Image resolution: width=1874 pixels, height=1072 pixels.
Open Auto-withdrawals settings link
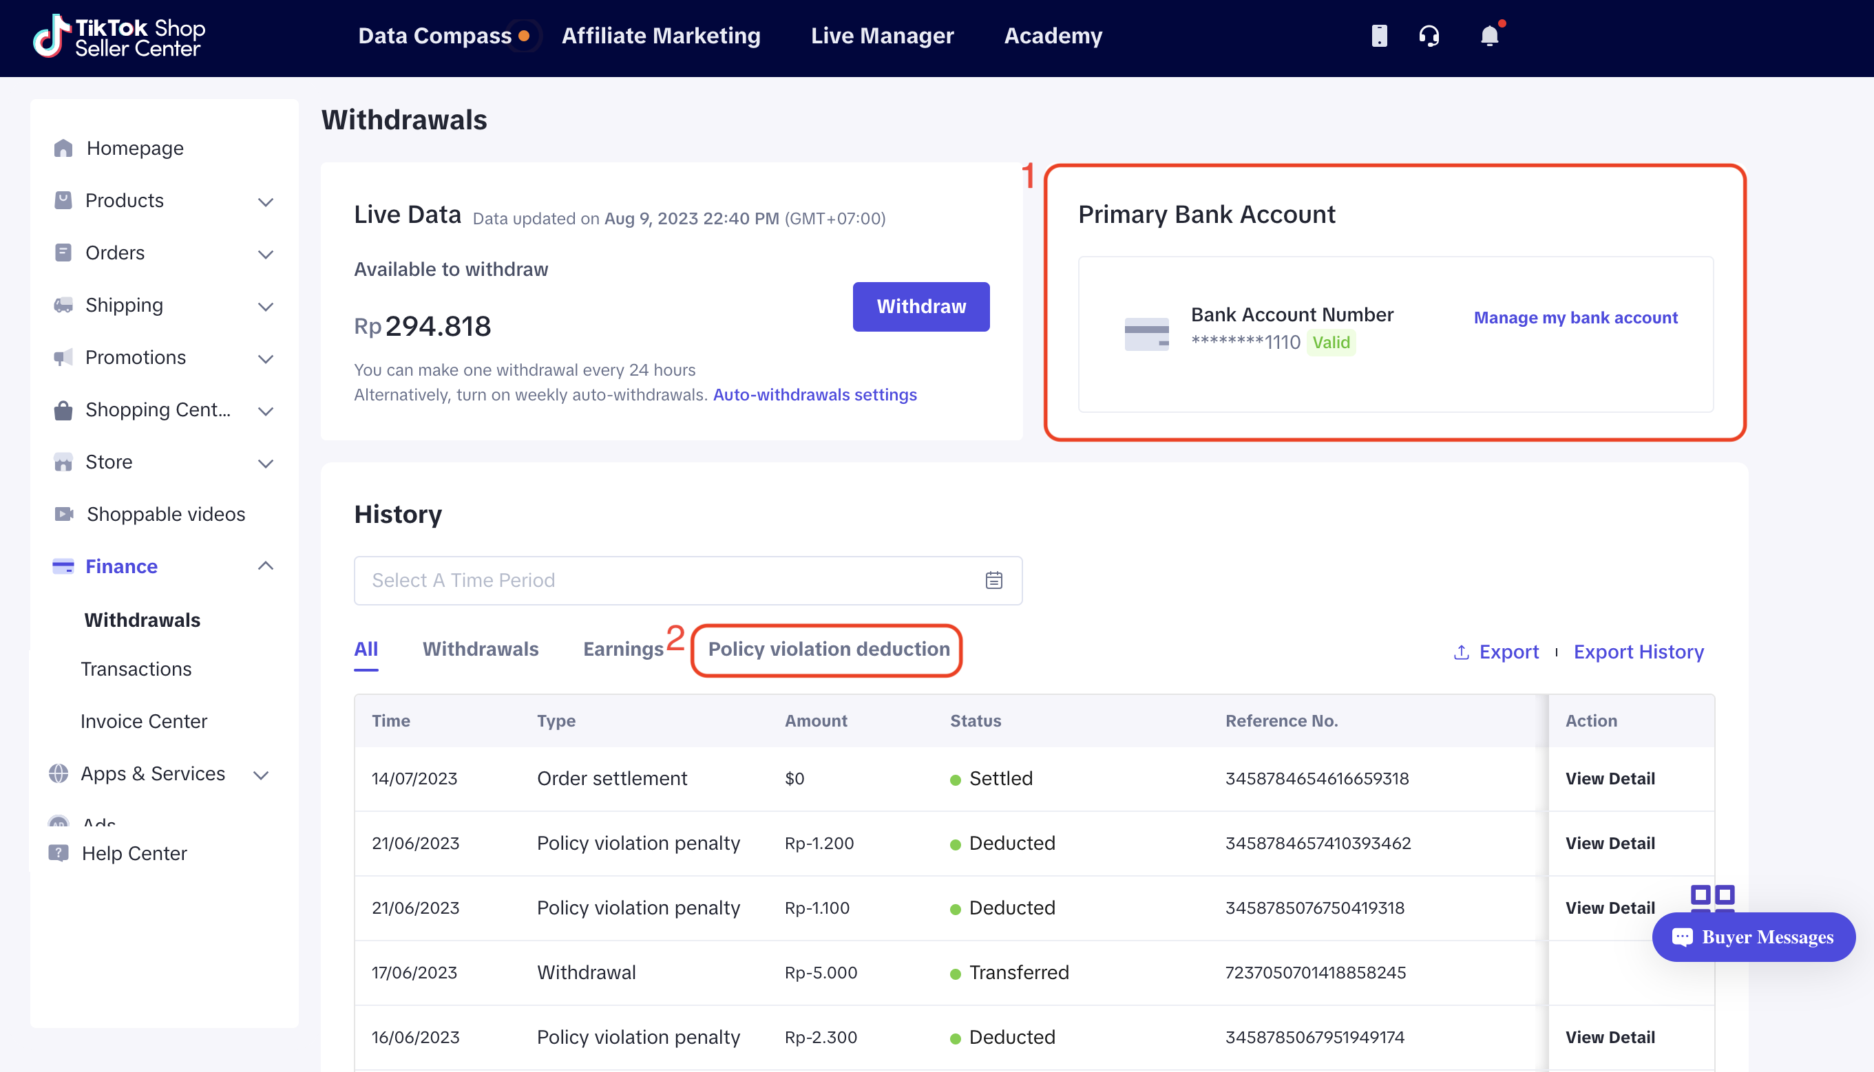pyautogui.click(x=814, y=396)
